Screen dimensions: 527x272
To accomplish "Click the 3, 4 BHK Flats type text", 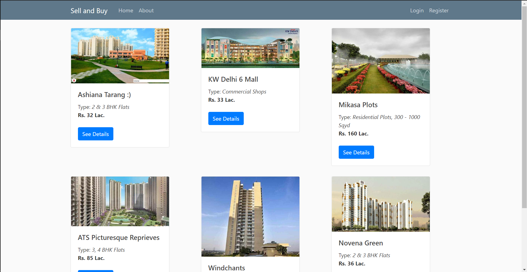I will [108, 250].
